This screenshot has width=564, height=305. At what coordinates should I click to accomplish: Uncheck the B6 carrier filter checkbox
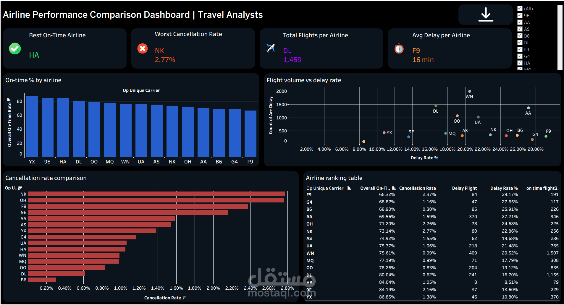click(520, 36)
